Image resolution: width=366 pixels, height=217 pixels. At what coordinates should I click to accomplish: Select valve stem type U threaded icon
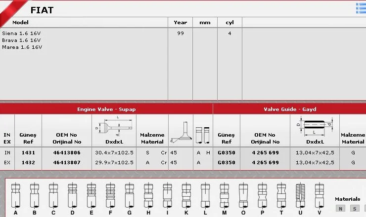300,195
